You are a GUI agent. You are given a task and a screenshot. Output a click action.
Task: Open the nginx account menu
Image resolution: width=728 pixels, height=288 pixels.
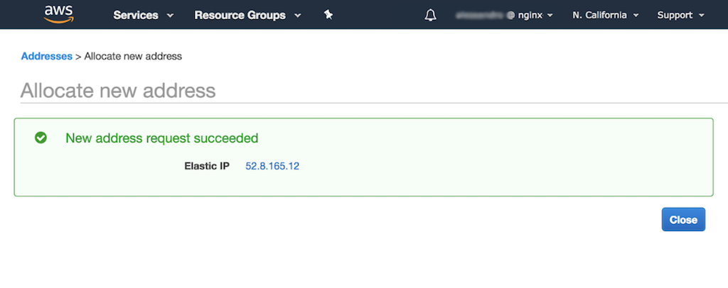(x=529, y=15)
